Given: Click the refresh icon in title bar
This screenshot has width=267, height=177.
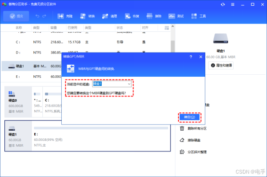Looking at the screenshot, I should coord(223,4).
